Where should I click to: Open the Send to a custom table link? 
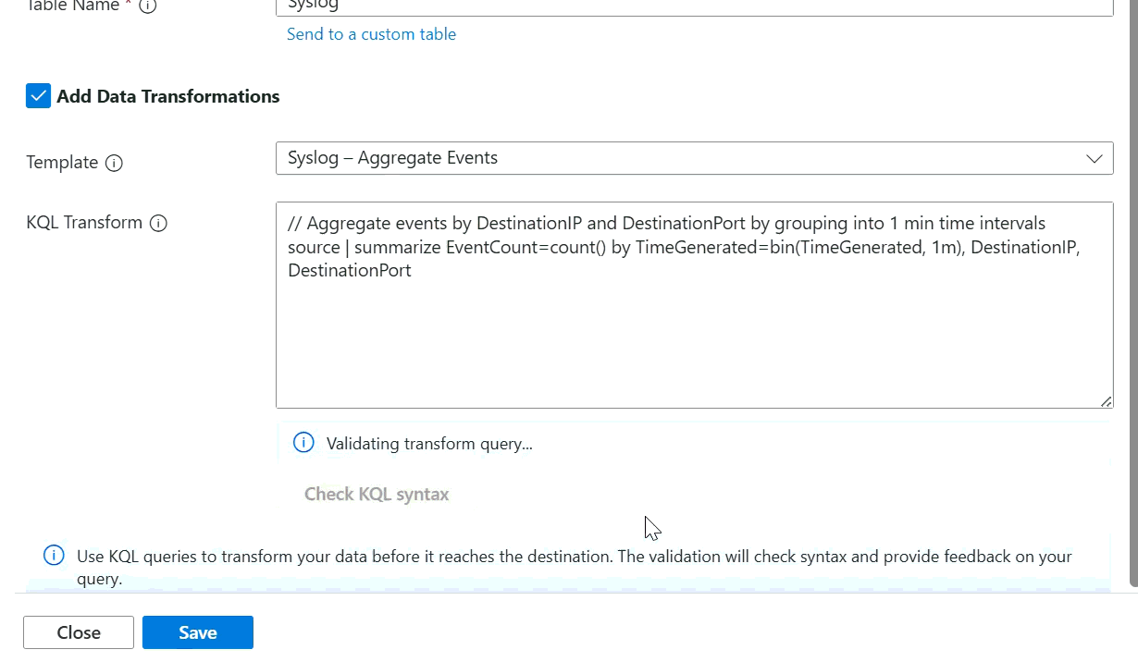[371, 34]
